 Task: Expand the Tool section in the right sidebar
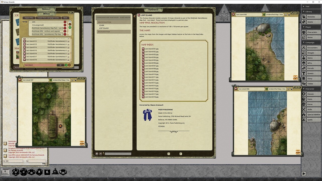click(311, 6)
